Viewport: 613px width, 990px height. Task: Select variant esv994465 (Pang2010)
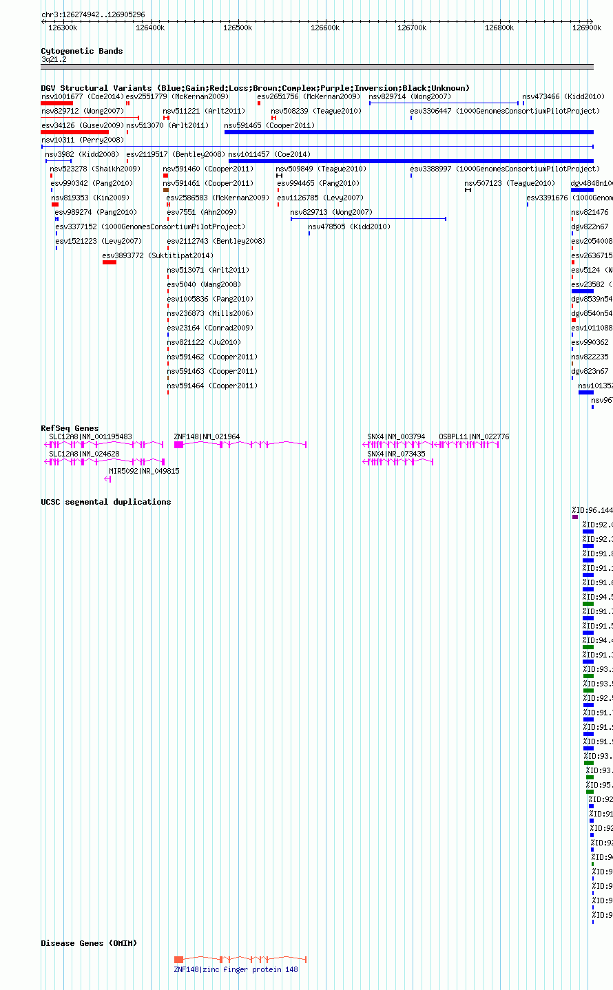coord(318,183)
